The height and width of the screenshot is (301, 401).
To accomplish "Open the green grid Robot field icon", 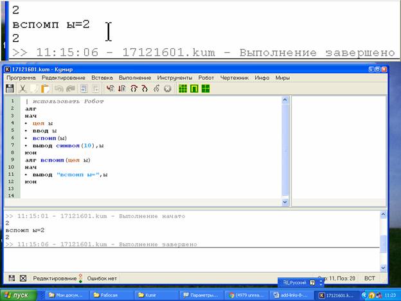I will 183,89.
